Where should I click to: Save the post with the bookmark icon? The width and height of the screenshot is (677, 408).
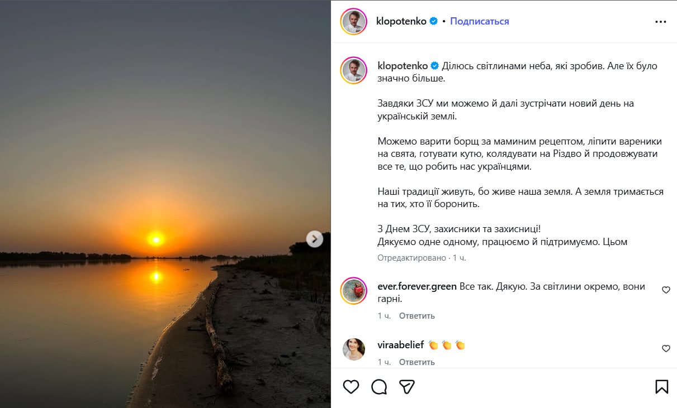coord(661,387)
